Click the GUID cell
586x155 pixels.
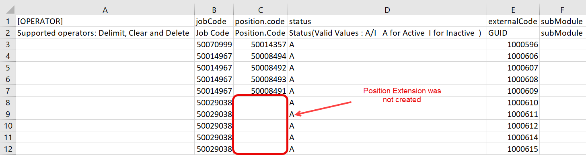(513, 33)
